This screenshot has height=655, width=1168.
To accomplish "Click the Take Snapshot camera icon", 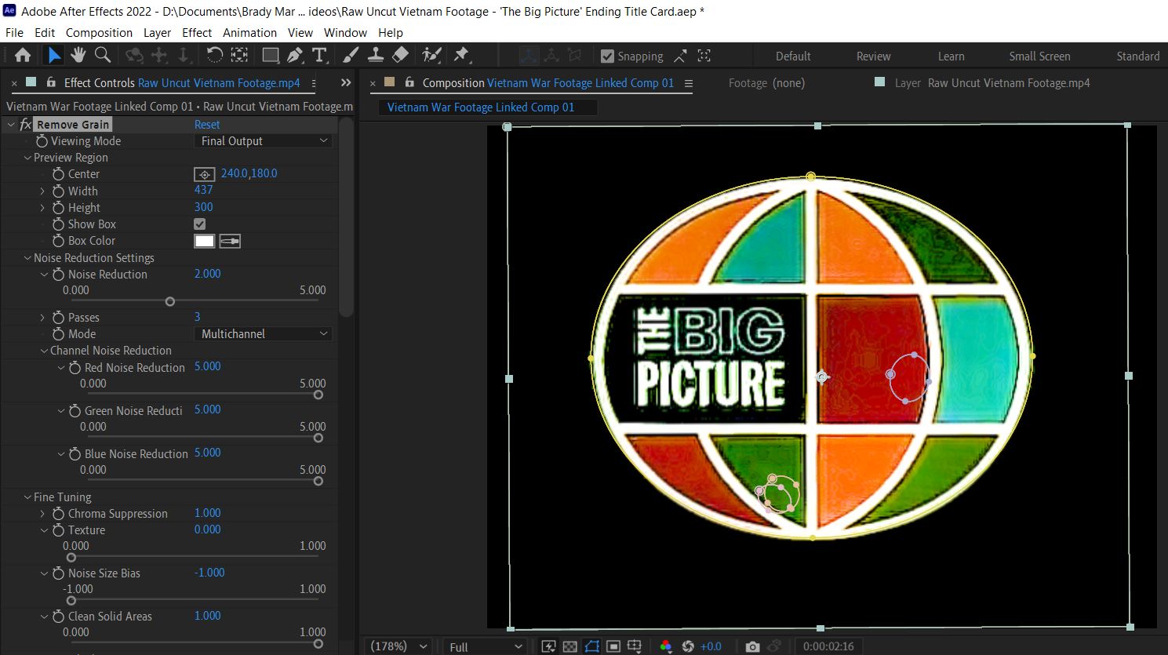I will (x=752, y=646).
